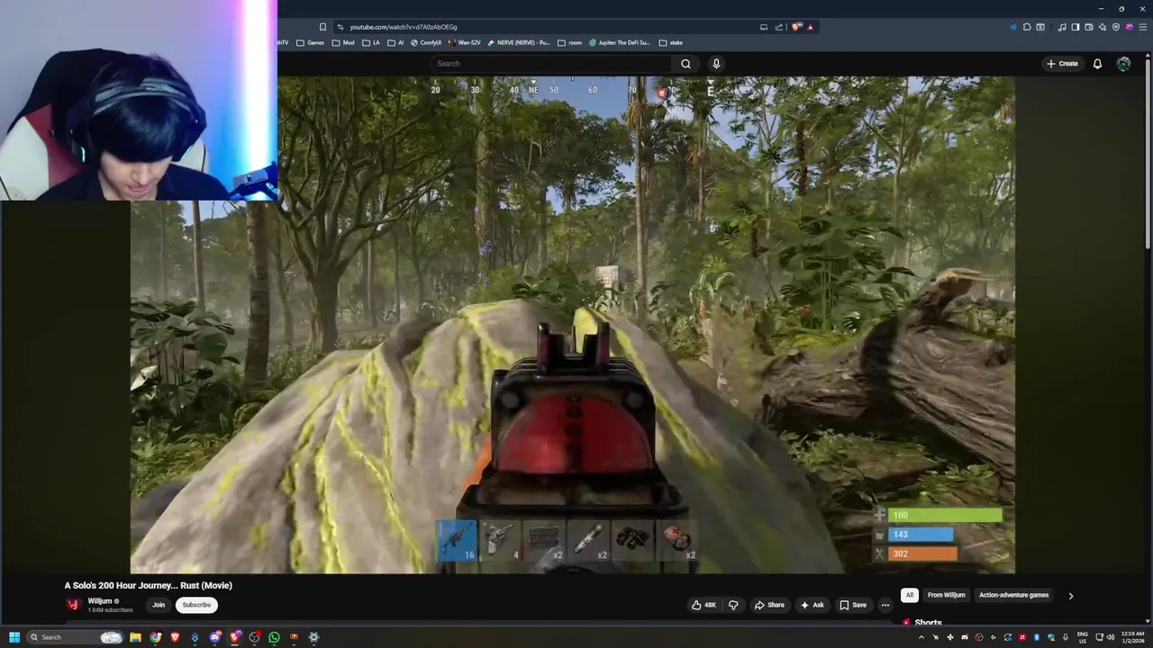
Task: Like the video with 48K thumbs up
Action: tap(704, 605)
